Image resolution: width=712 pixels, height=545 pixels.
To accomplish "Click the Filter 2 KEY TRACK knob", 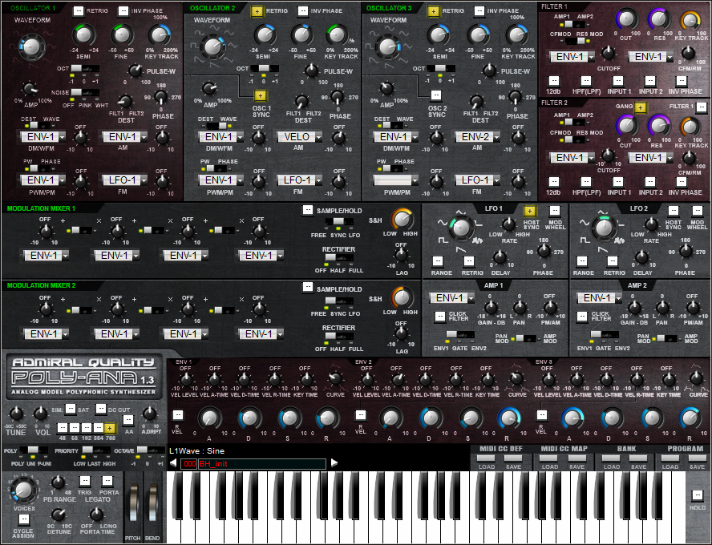I will (690, 126).
